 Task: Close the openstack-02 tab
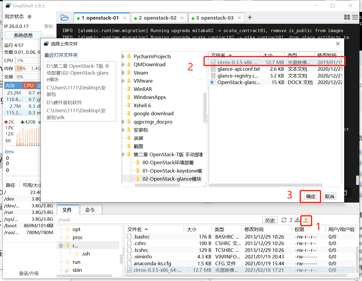(182, 18)
